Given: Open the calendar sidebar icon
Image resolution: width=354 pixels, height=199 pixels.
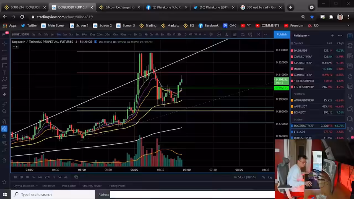Looking at the screenshot, I should point(350,86).
